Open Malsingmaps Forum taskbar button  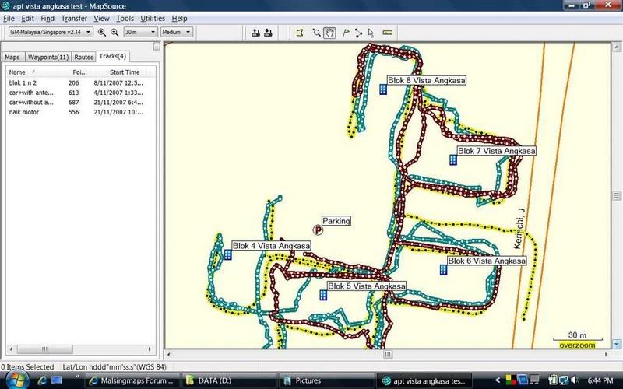(132, 380)
